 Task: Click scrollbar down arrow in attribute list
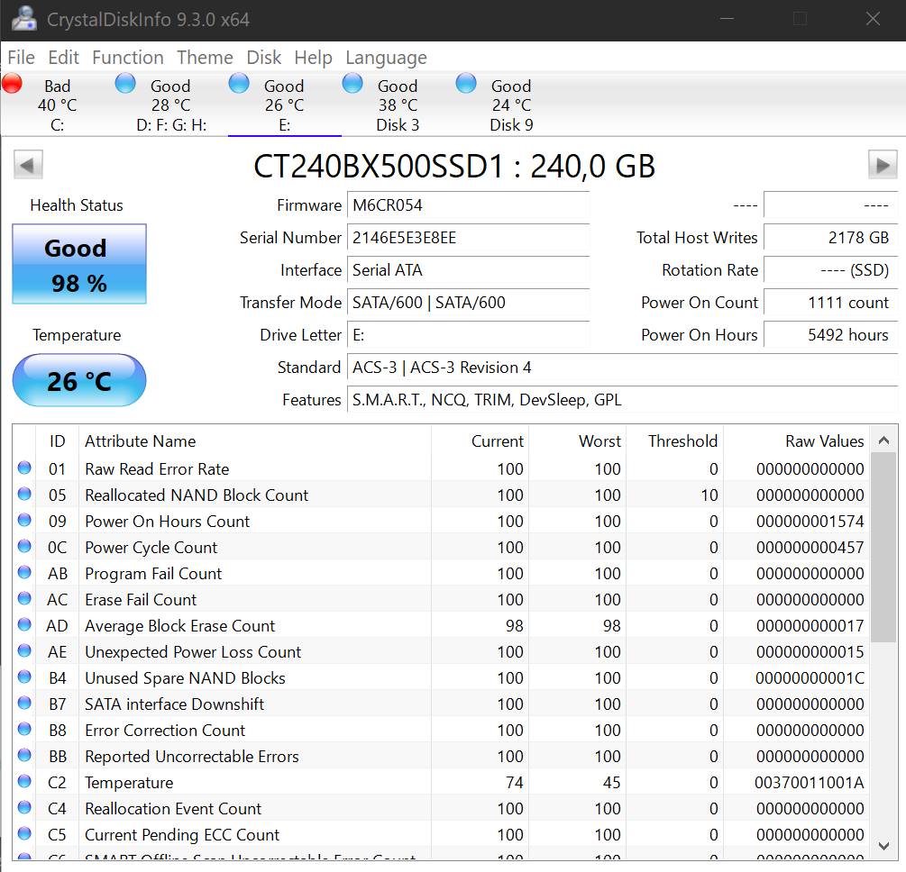(883, 846)
